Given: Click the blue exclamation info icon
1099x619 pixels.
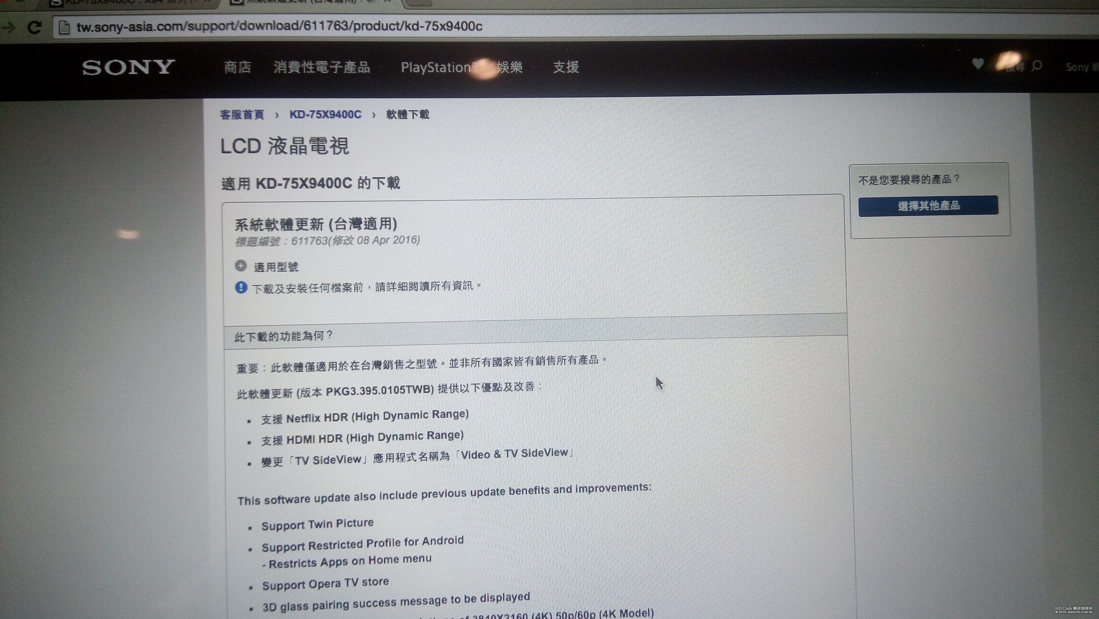Looking at the screenshot, I should tap(241, 288).
